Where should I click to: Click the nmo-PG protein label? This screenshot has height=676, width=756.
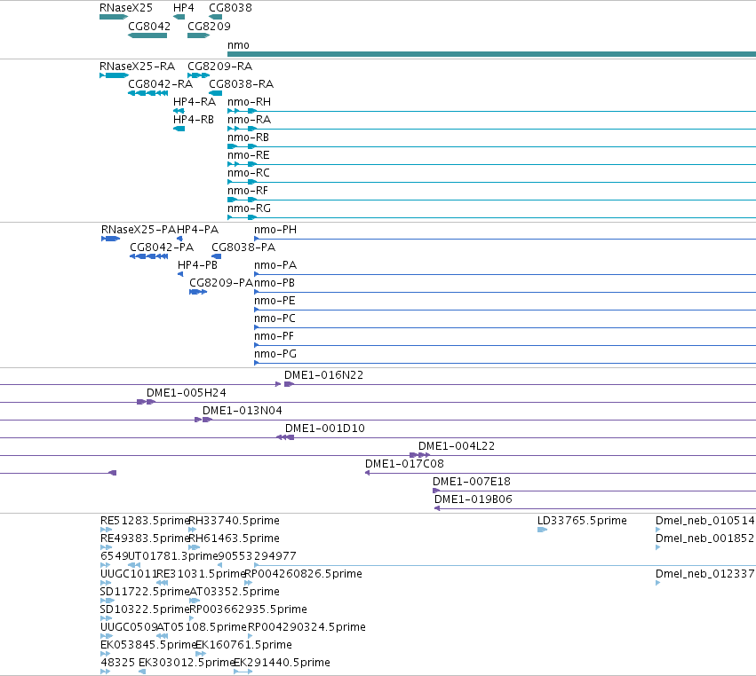click(275, 354)
